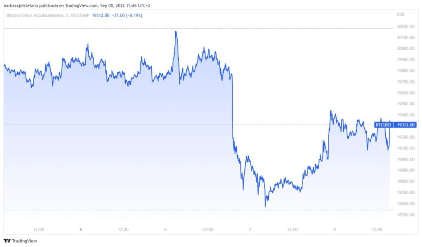Screen dimensions: 422x247
Task: Select the 20000.00 level on price axis
Action: 406,49
